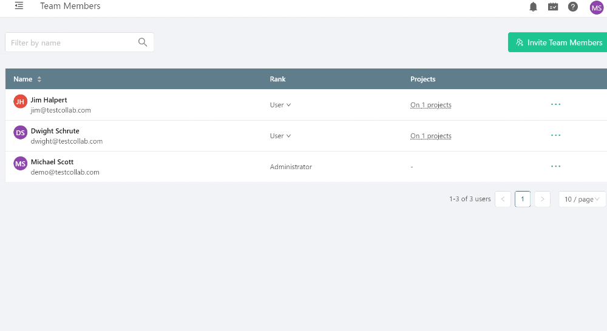Open Dwight Schrute's On 1 projects link
Viewport: 607px width, 331px height.
(431, 136)
